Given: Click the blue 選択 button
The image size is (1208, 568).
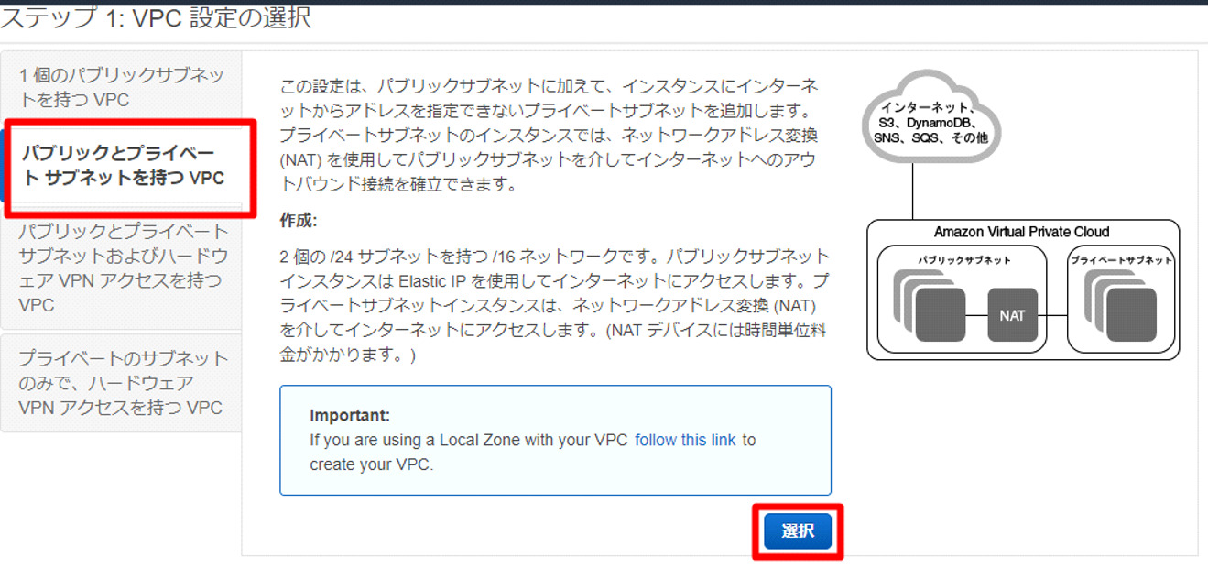Looking at the screenshot, I should 798,531.
